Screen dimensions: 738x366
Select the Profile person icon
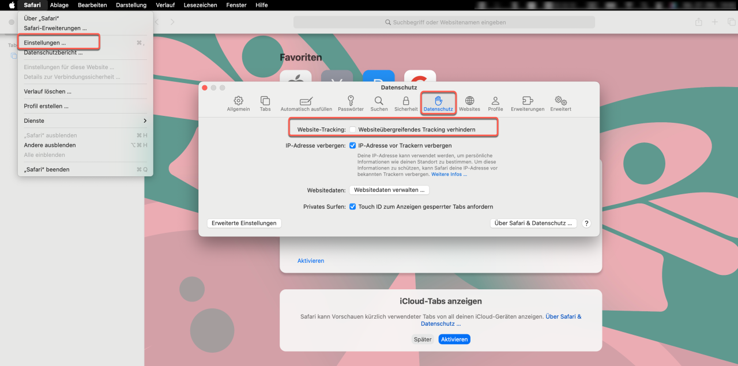click(x=495, y=103)
